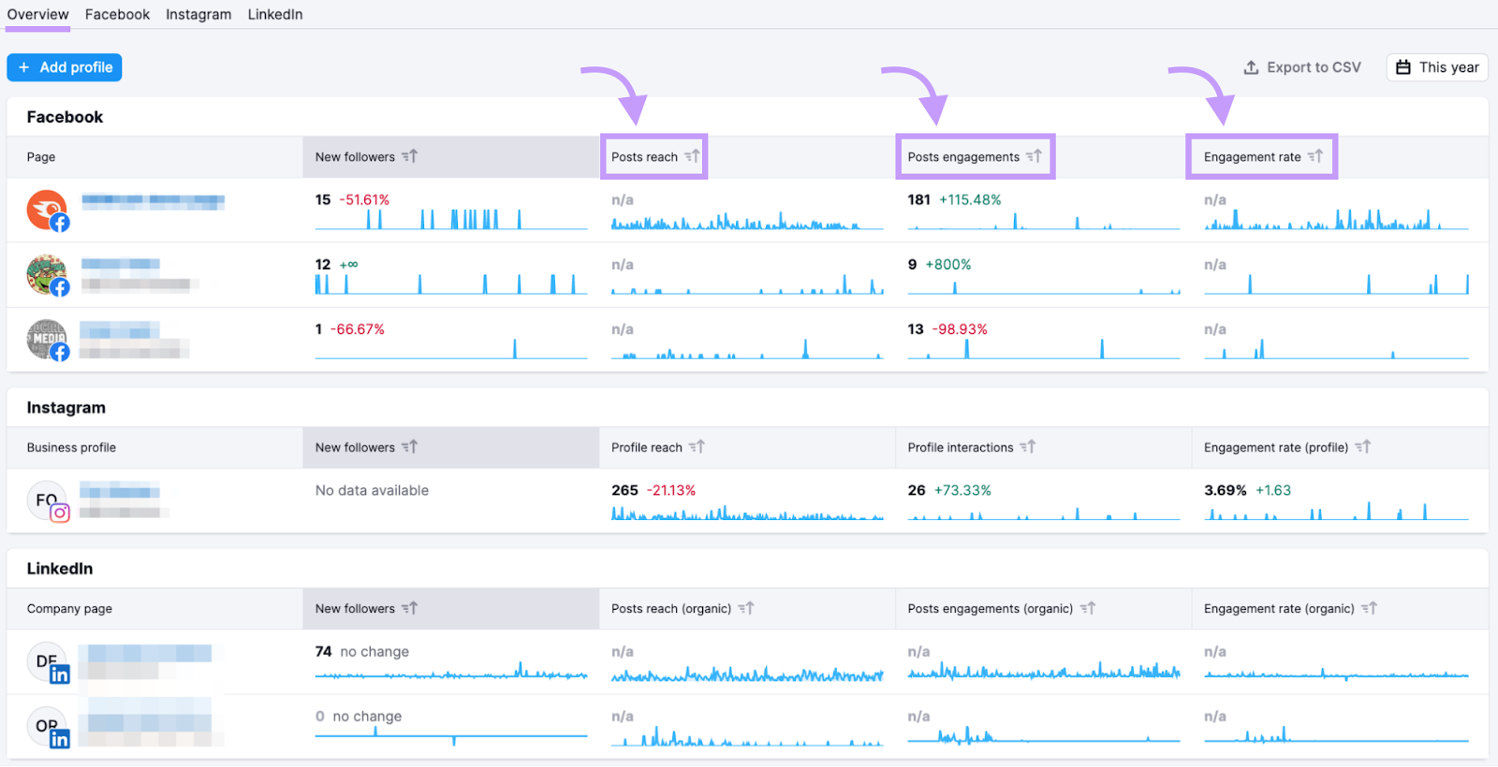Sort Instagram table by New followers
Screen dimensions: 1498x767
point(366,447)
